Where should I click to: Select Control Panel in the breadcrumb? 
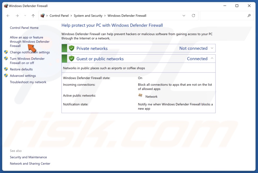pyautogui.click(x=59, y=16)
